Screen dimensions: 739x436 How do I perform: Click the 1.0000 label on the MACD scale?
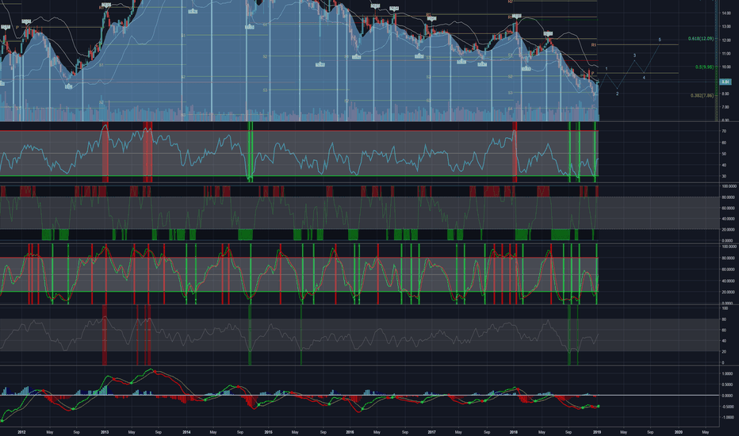pyautogui.click(x=728, y=374)
